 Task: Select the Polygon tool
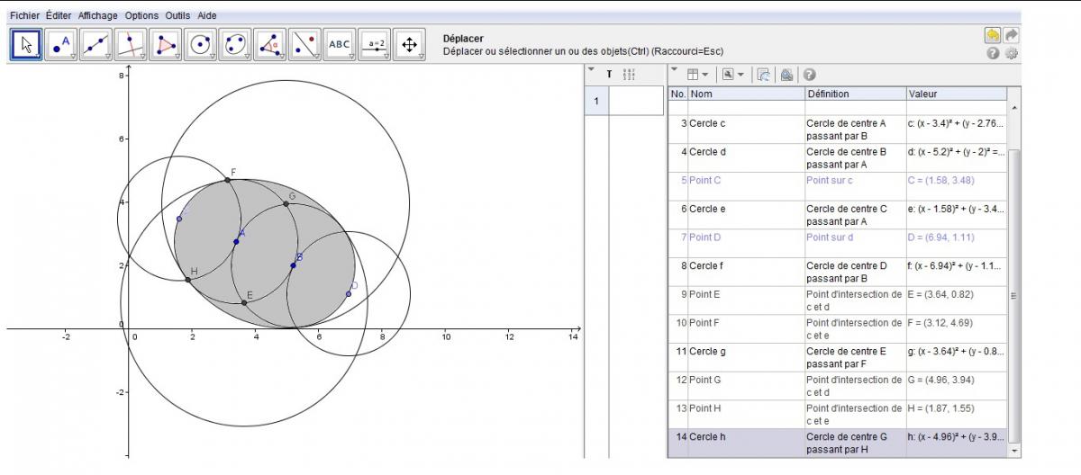click(x=167, y=44)
